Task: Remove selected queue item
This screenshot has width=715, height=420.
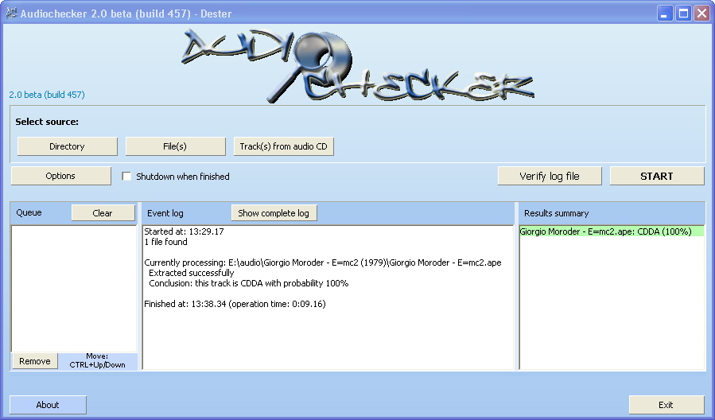Action: pyautogui.click(x=35, y=361)
